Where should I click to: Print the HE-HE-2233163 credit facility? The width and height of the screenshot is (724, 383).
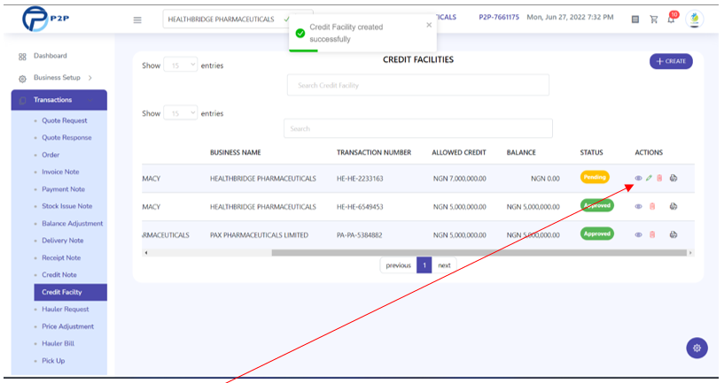(673, 178)
